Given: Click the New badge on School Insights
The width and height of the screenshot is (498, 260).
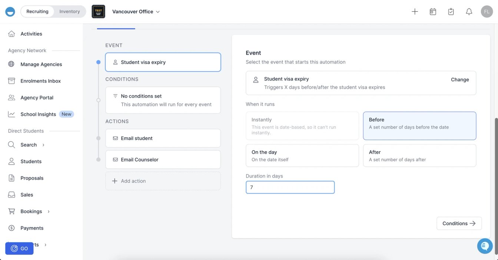Looking at the screenshot, I should tap(67, 114).
